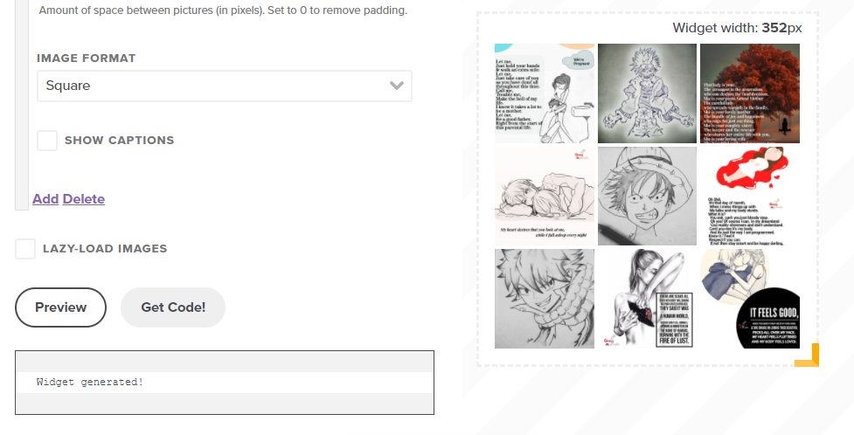The image size is (854, 435).
Task: Open the straw hat character sketch thumbnail
Action: (647, 196)
